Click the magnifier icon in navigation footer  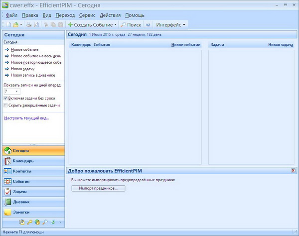45,222
